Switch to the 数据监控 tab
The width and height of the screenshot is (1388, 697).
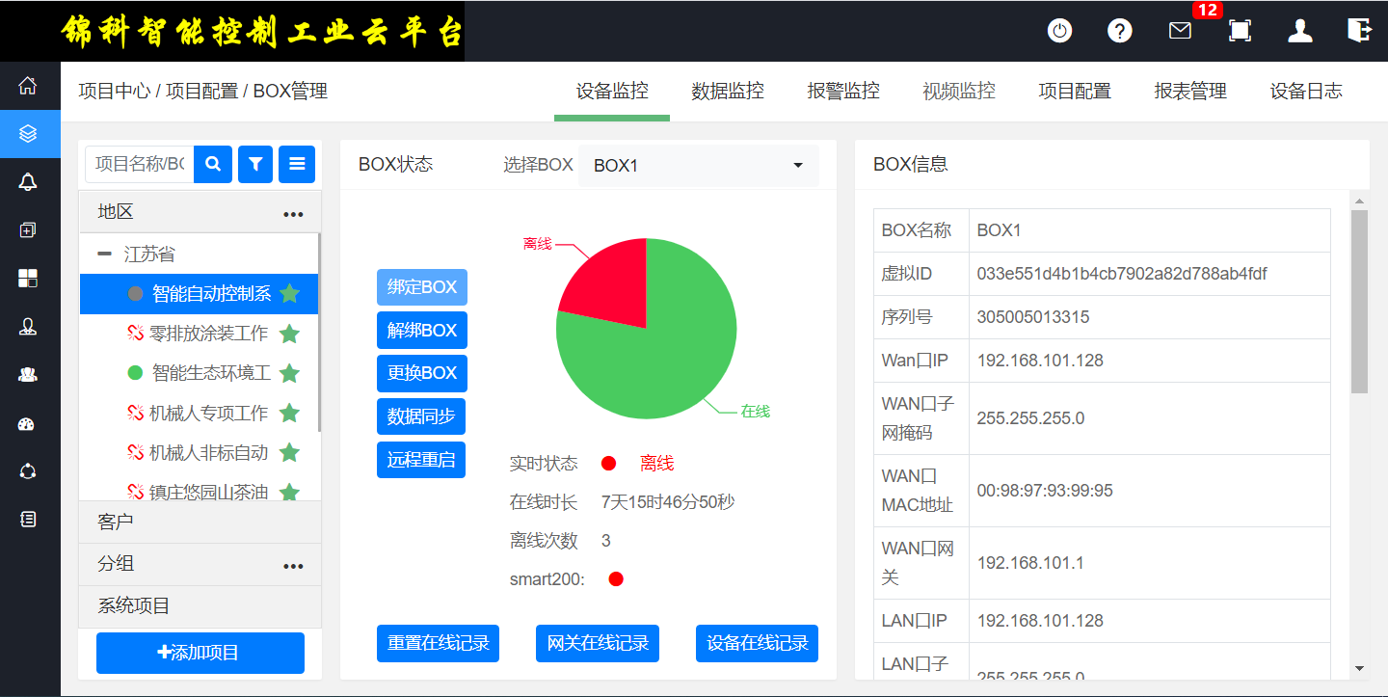[728, 91]
